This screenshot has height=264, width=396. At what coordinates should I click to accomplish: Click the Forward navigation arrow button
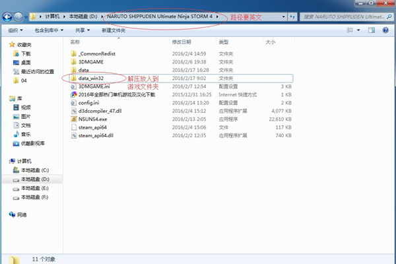tap(18, 17)
